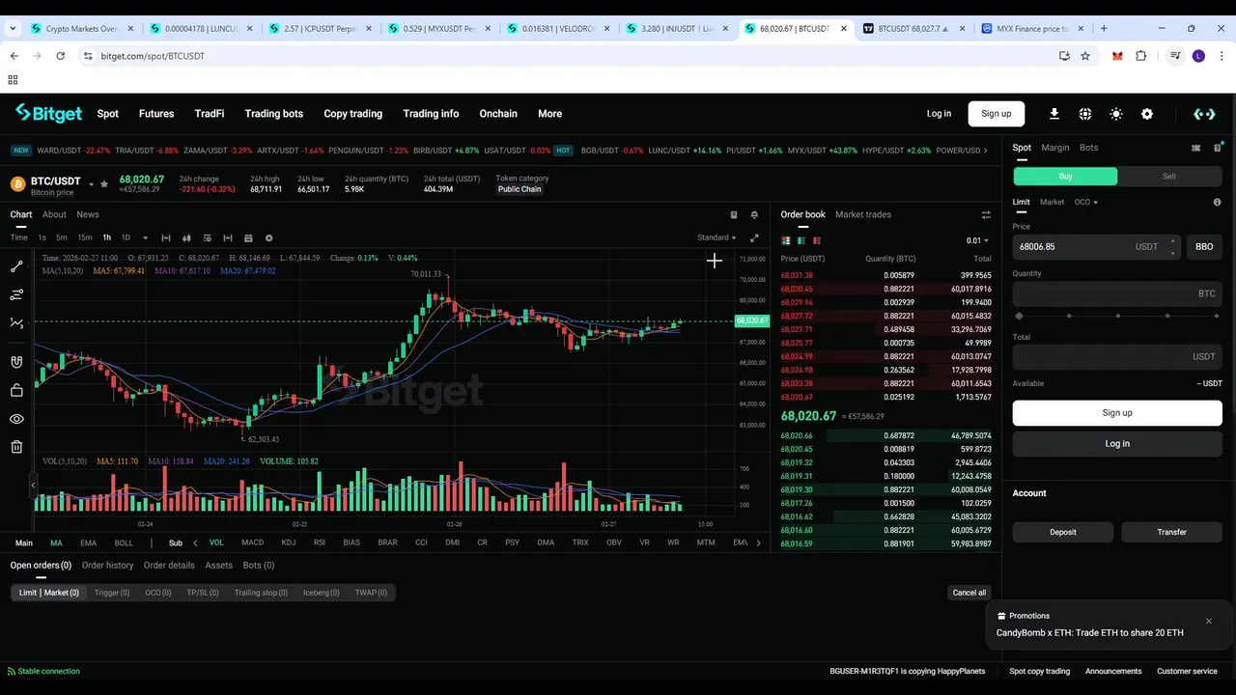1236x695 pixels.
Task: Show order book with sell orders only
Action: [817, 240]
